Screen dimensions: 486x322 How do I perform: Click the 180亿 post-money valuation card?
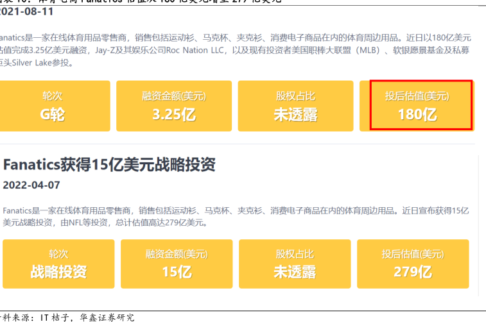[x=417, y=106]
